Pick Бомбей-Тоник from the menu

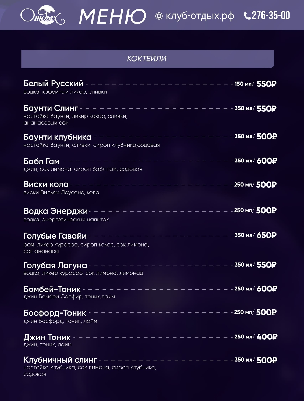[x=52, y=289]
